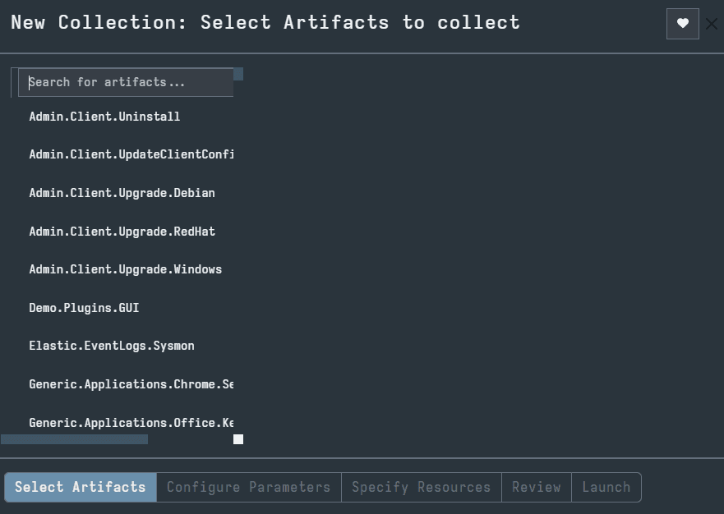Click the Admin.Client.Upgrade.Windows artifact

tap(125, 269)
